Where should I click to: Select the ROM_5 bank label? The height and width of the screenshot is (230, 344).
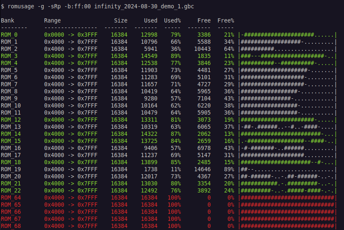tap(9, 70)
